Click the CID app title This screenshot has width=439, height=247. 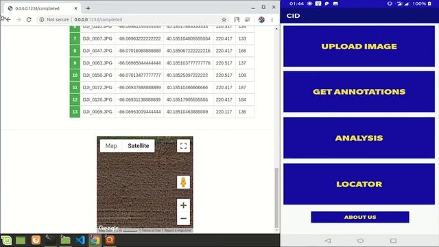click(x=293, y=16)
